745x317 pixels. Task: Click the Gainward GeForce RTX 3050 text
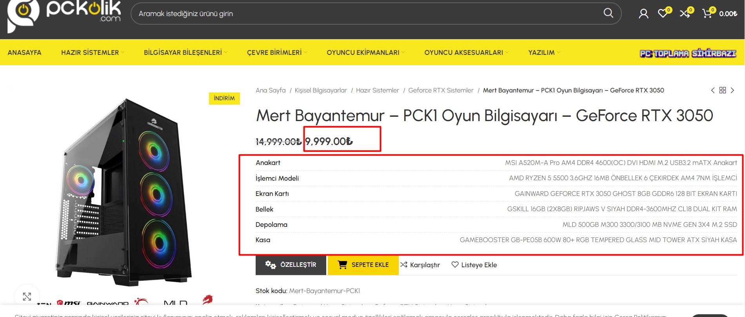tap(626, 194)
